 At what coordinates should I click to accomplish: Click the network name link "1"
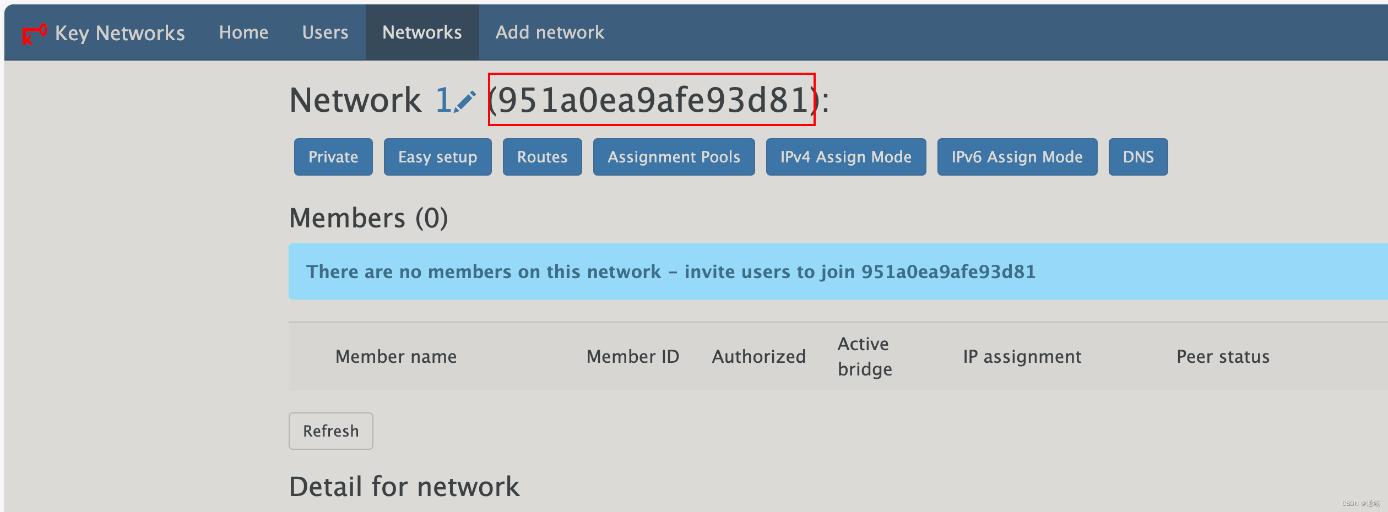coord(443,101)
